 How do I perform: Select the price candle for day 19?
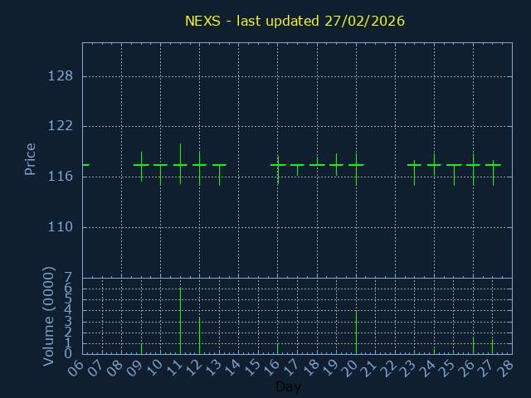[336, 165]
